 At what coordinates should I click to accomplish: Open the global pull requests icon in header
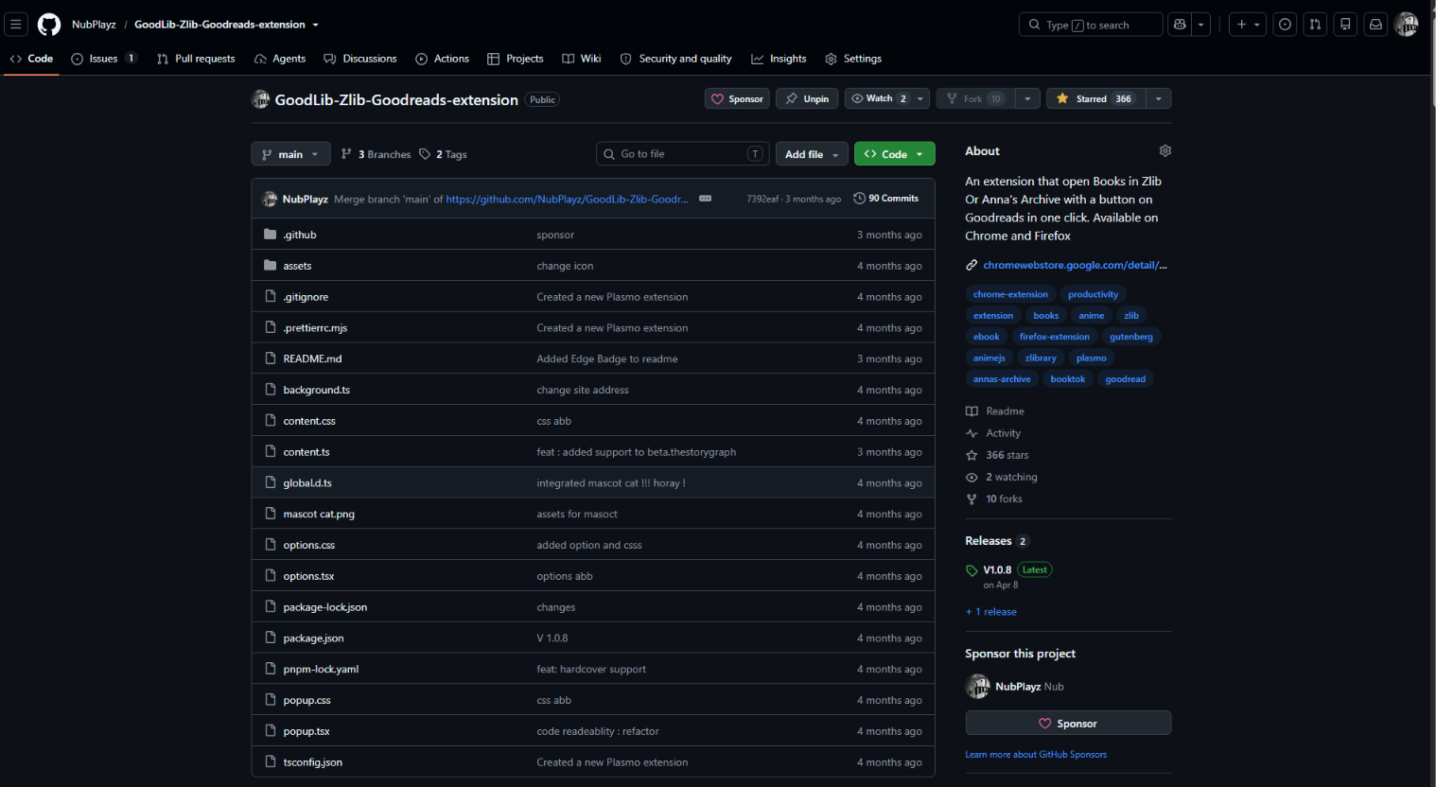[x=1315, y=25]
